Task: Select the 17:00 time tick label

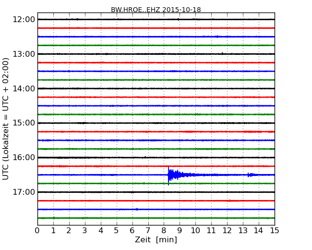Action: [x=24, y=192]
